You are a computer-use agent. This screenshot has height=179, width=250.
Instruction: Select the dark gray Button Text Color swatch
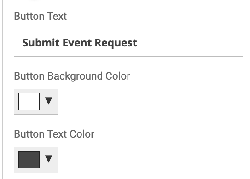29,160
